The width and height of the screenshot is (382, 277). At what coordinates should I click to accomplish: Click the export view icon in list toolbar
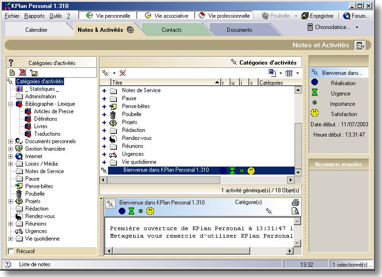coord(272,73)
